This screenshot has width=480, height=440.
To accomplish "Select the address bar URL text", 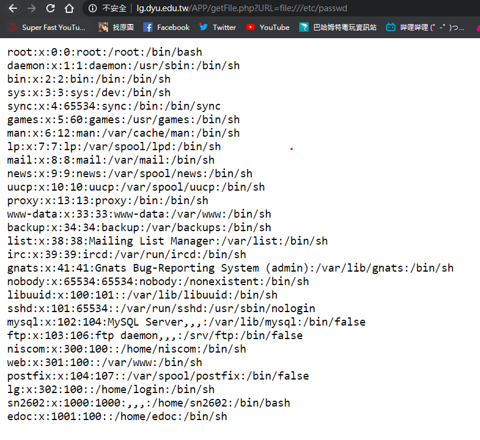I will (242, 8).
